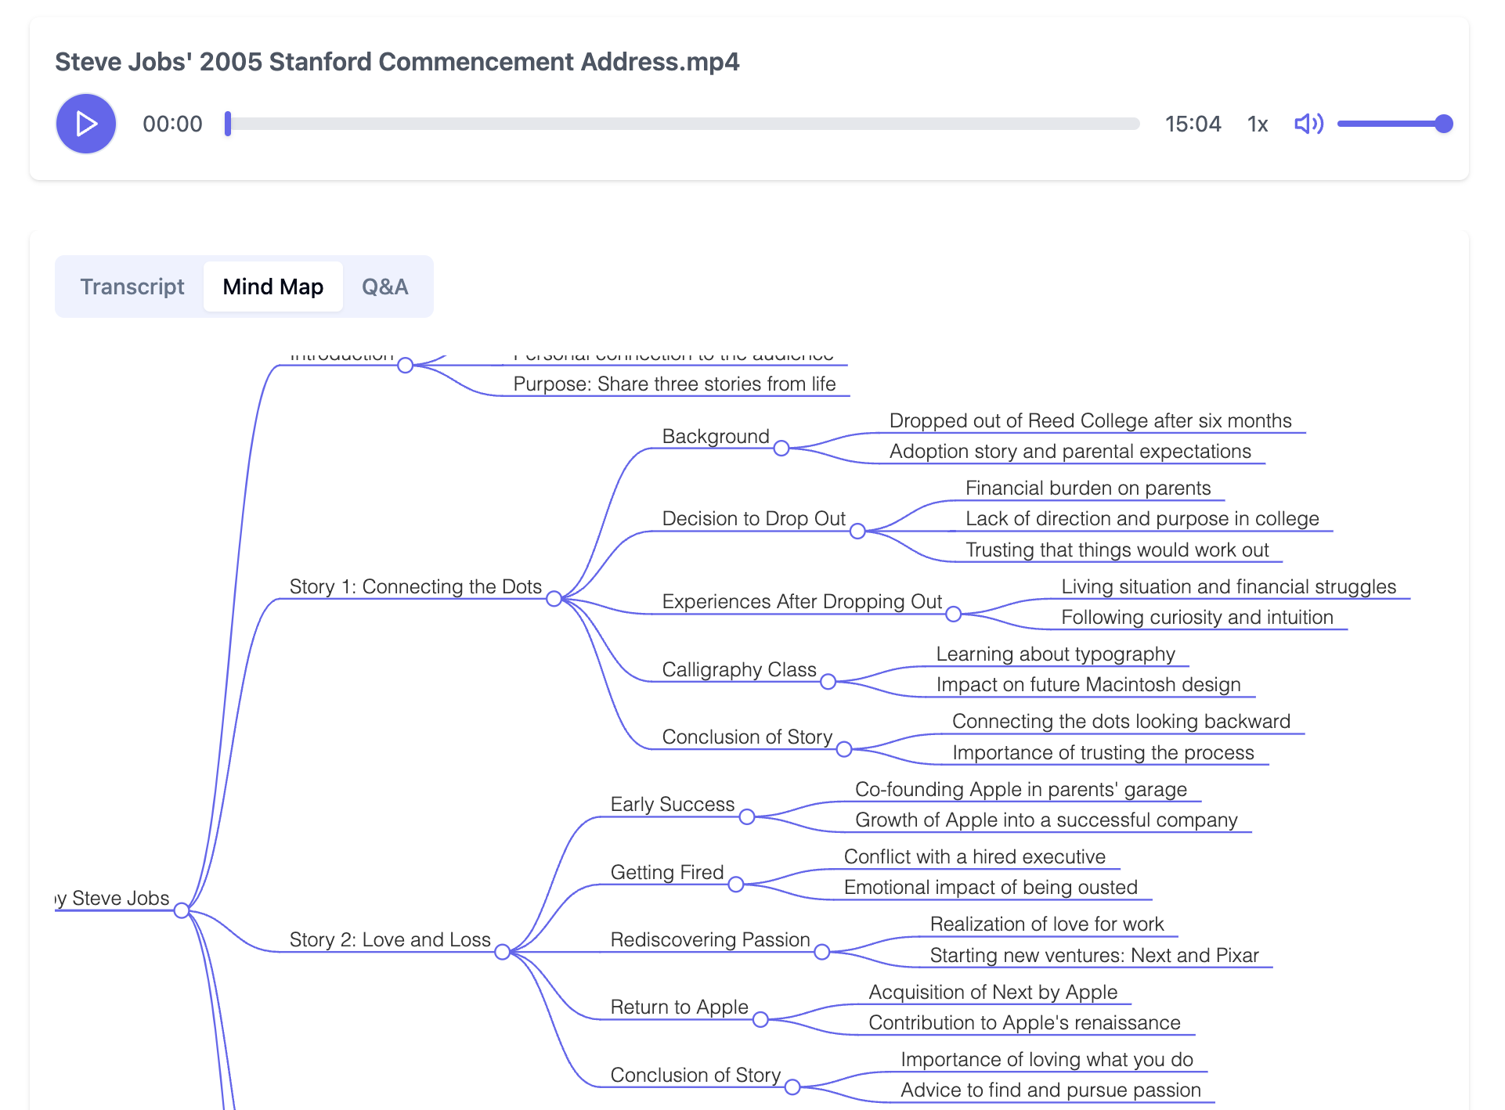The height and width of the screenshot is (1110, 1505).
Task: Click 'Lack of direction and purpose in college'
Action: coord(1142,518)
